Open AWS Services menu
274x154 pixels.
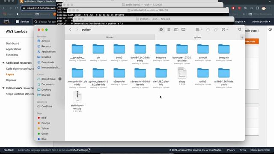(22, 22)
